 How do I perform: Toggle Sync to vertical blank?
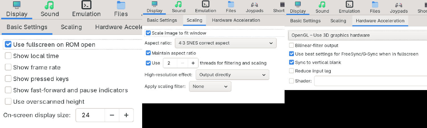point(291,62)
